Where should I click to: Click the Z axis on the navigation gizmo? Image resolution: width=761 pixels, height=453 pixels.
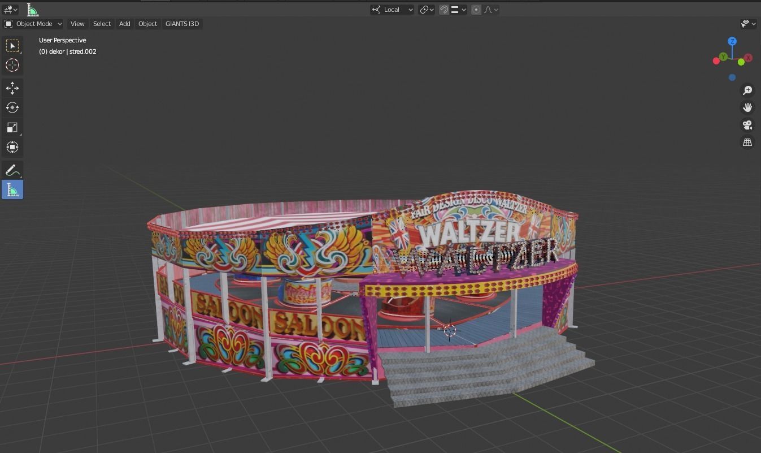tap(732, 41)
